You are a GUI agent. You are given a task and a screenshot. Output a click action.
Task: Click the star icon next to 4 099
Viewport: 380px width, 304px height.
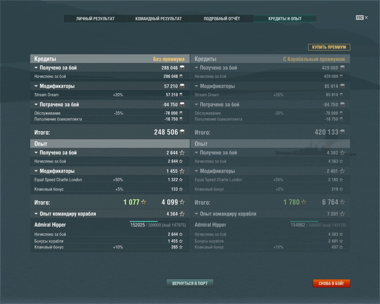click(182, 202)
